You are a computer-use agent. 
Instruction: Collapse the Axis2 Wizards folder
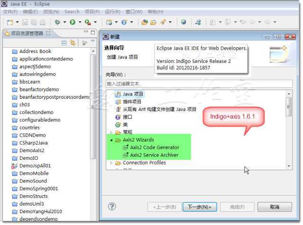[111, 140]
